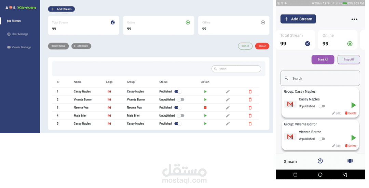Play the stream on Cassy Naples card
369x188 pixels.
click(353, 105)
